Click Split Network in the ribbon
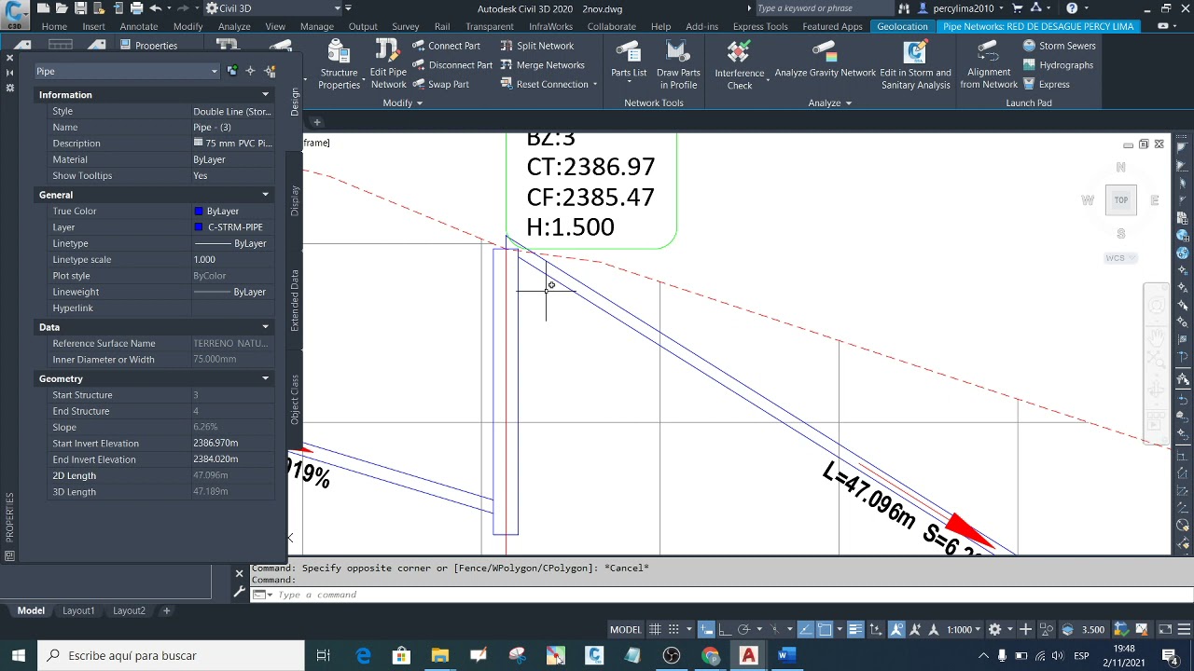Screen dimensions: 1194x671 coord(537,46)
